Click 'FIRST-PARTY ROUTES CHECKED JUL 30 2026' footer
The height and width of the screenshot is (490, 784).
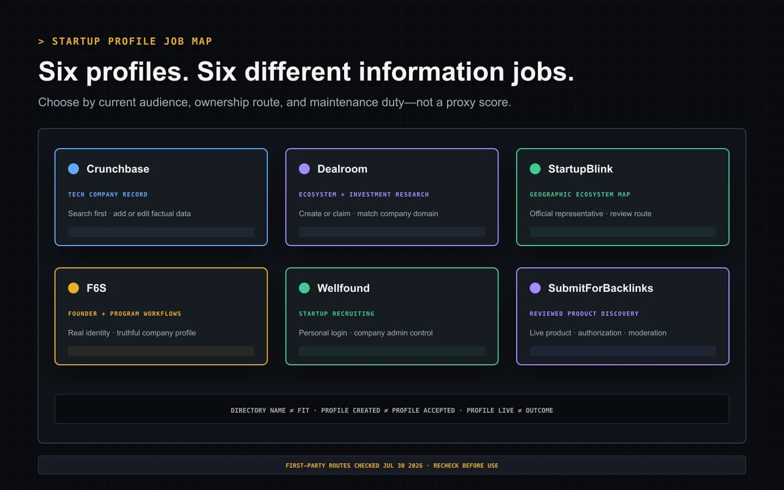[354, 465]
